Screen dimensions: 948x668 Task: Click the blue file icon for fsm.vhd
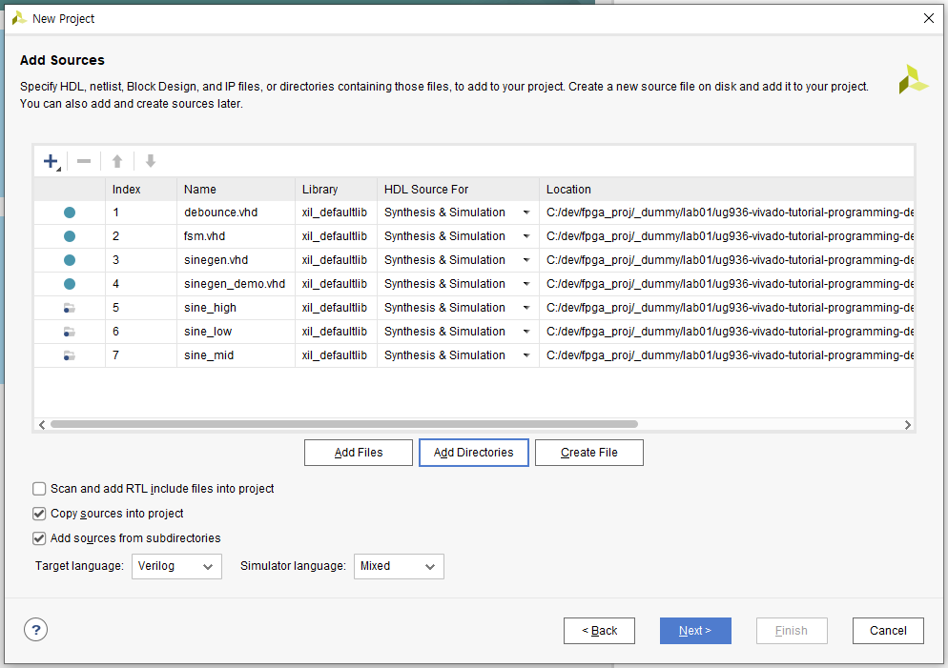tap(70, 236)
